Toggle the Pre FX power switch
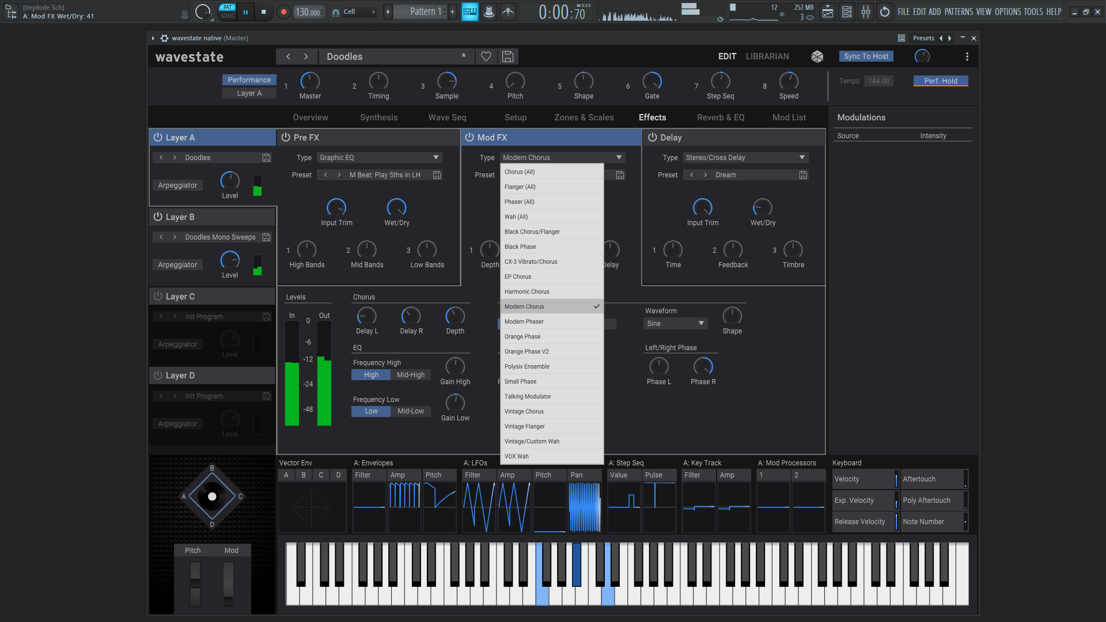The height and width of the screenshot is (622, 1106). tap(286, 137)
